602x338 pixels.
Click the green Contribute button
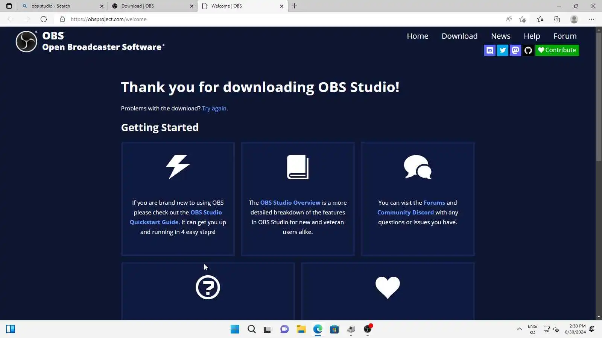pos(557,50)
